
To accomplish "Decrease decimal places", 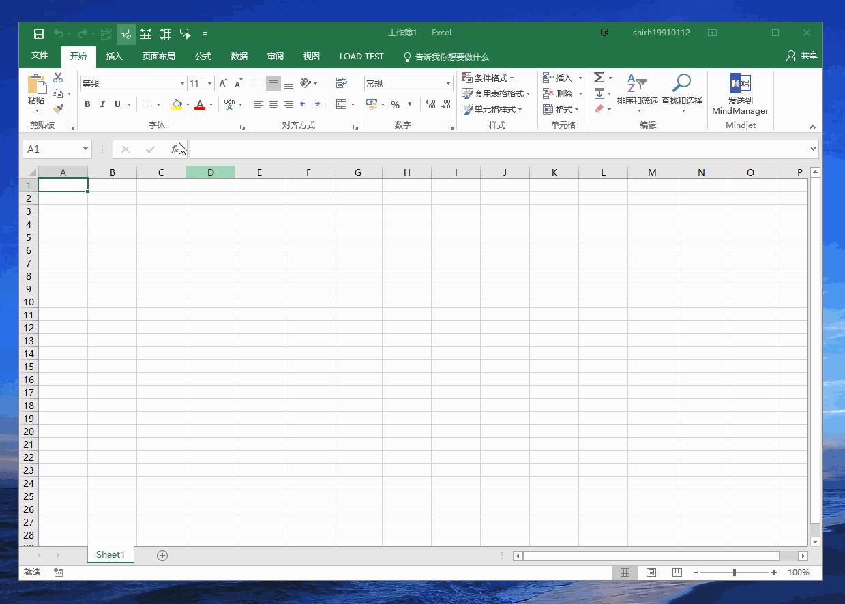I will point(445,104).
